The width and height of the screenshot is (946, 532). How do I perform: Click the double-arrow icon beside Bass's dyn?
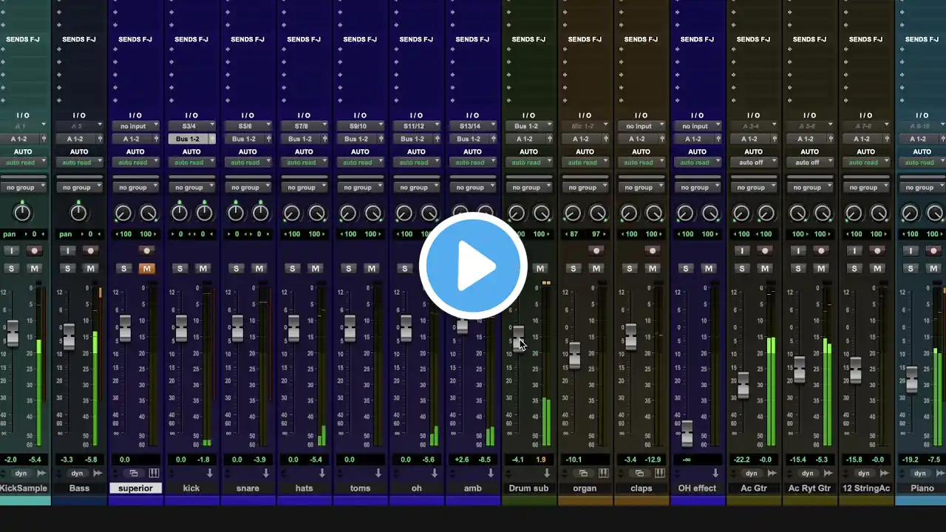click(98, 473)
